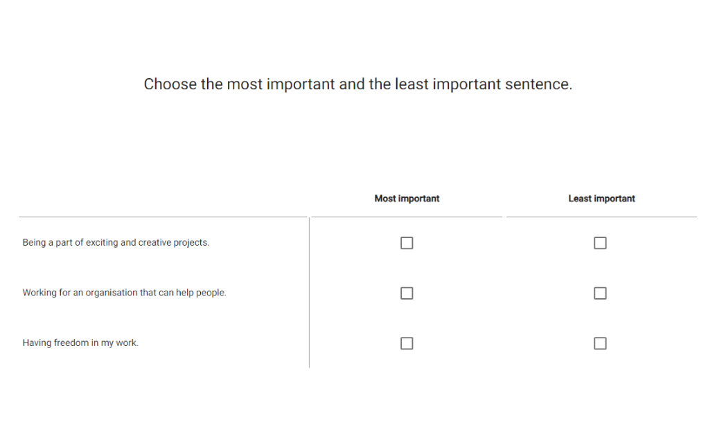Tick Least important for helping people organisation
Image resolution: width=717 pixels, height=429 pixels.
[600, 293]
